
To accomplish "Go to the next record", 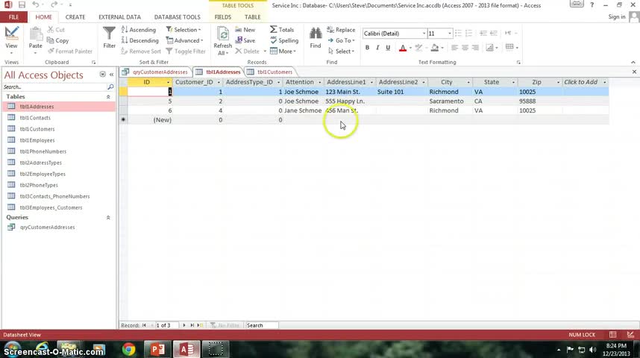I will coord(184,325).
